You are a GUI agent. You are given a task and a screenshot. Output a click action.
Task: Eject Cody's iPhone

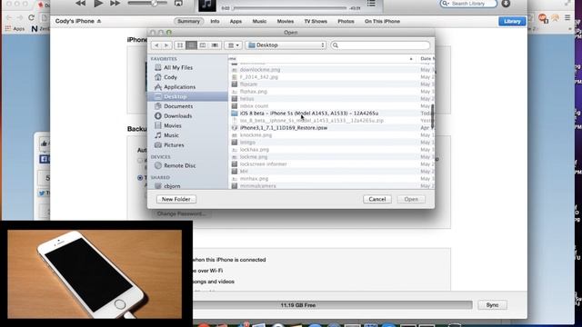coord(99,22)
